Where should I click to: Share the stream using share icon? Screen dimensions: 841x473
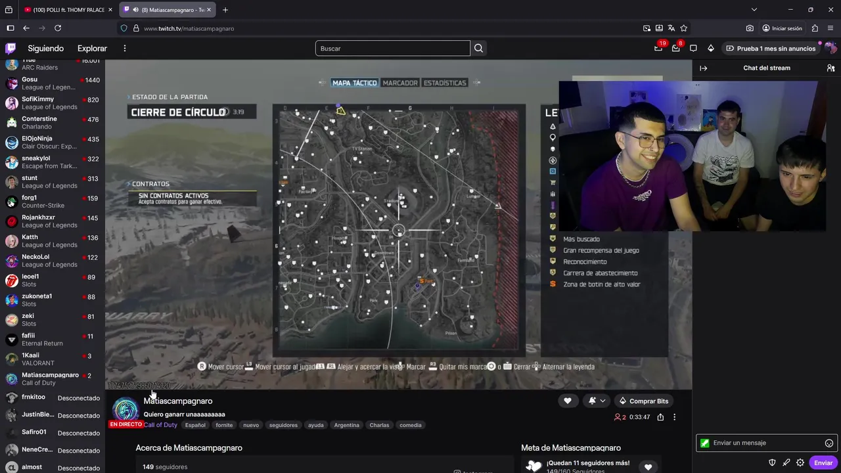point(660,417)
